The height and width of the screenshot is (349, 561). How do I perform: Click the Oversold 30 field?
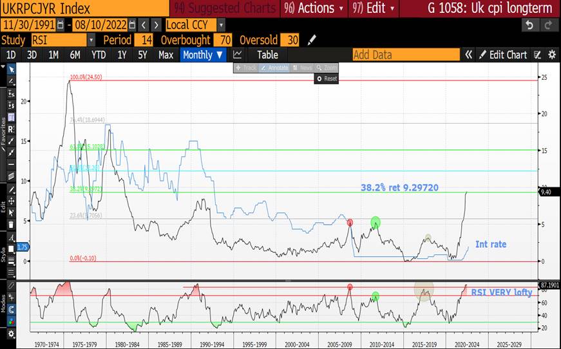click(289, 40)
